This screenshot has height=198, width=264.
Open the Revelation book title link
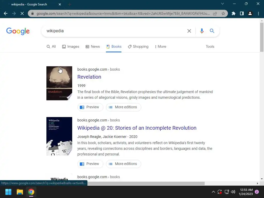89,77
